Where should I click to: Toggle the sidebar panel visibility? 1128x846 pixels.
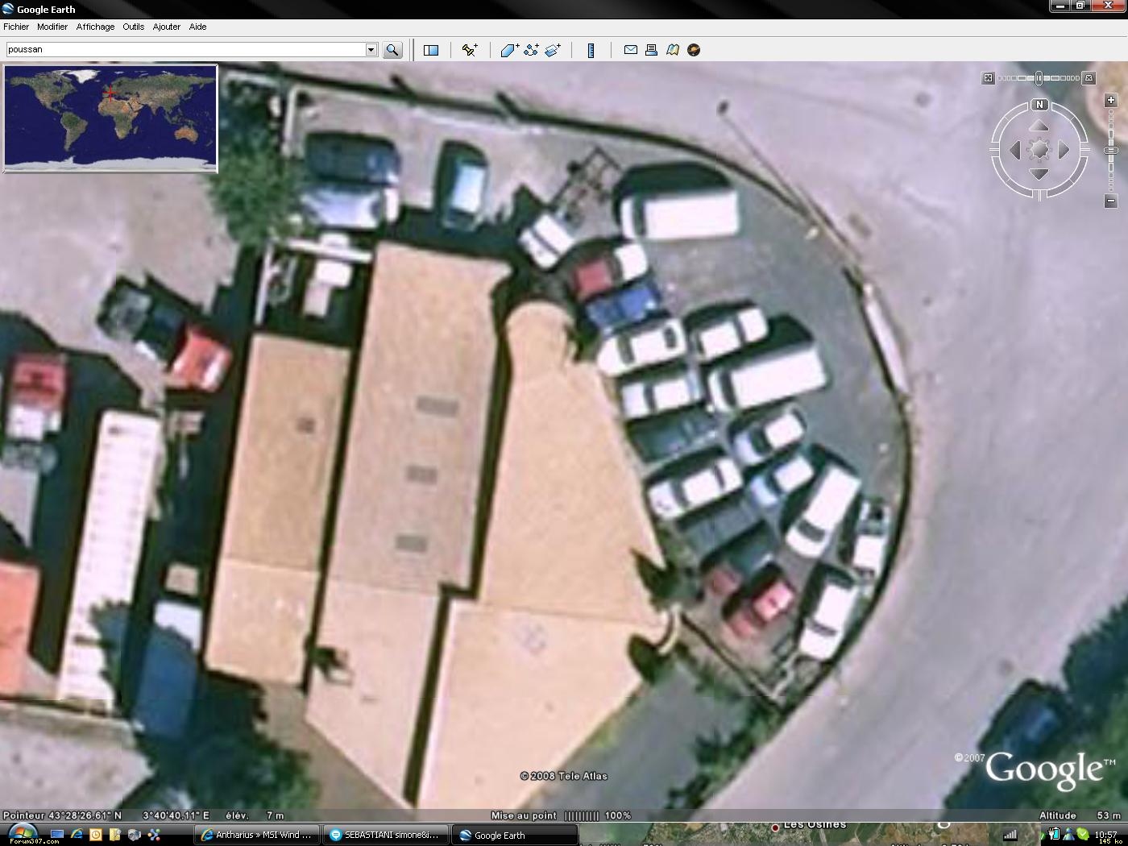[x=431, y=50]
